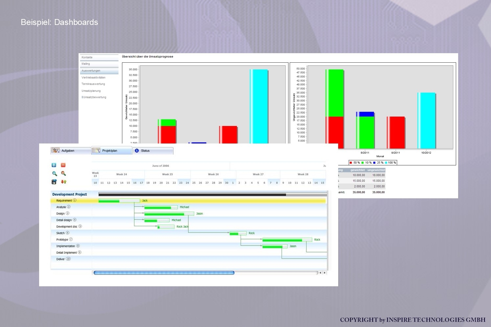This screenshot has width=491, height=327.
Task: Open the Aufgaben tab
Action: (x=71, y=151)
